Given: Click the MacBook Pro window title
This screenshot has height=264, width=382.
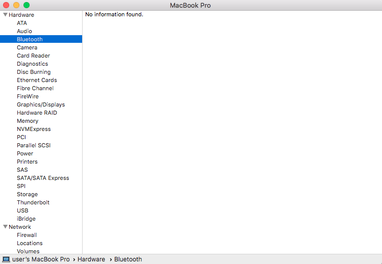Looking at the screenshot, I should click(190, 6).
